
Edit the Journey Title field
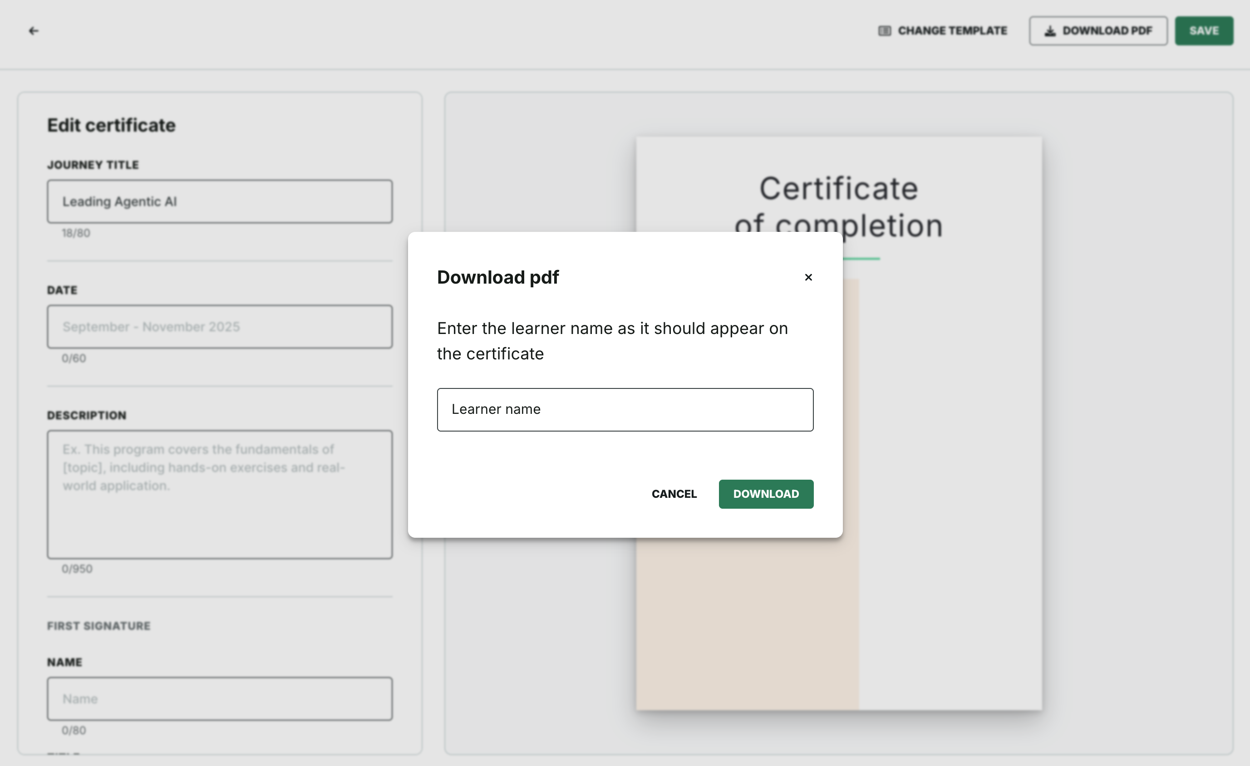220,201
